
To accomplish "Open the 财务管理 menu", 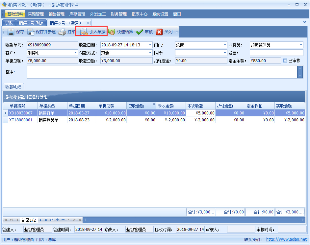I will [118, 14].
